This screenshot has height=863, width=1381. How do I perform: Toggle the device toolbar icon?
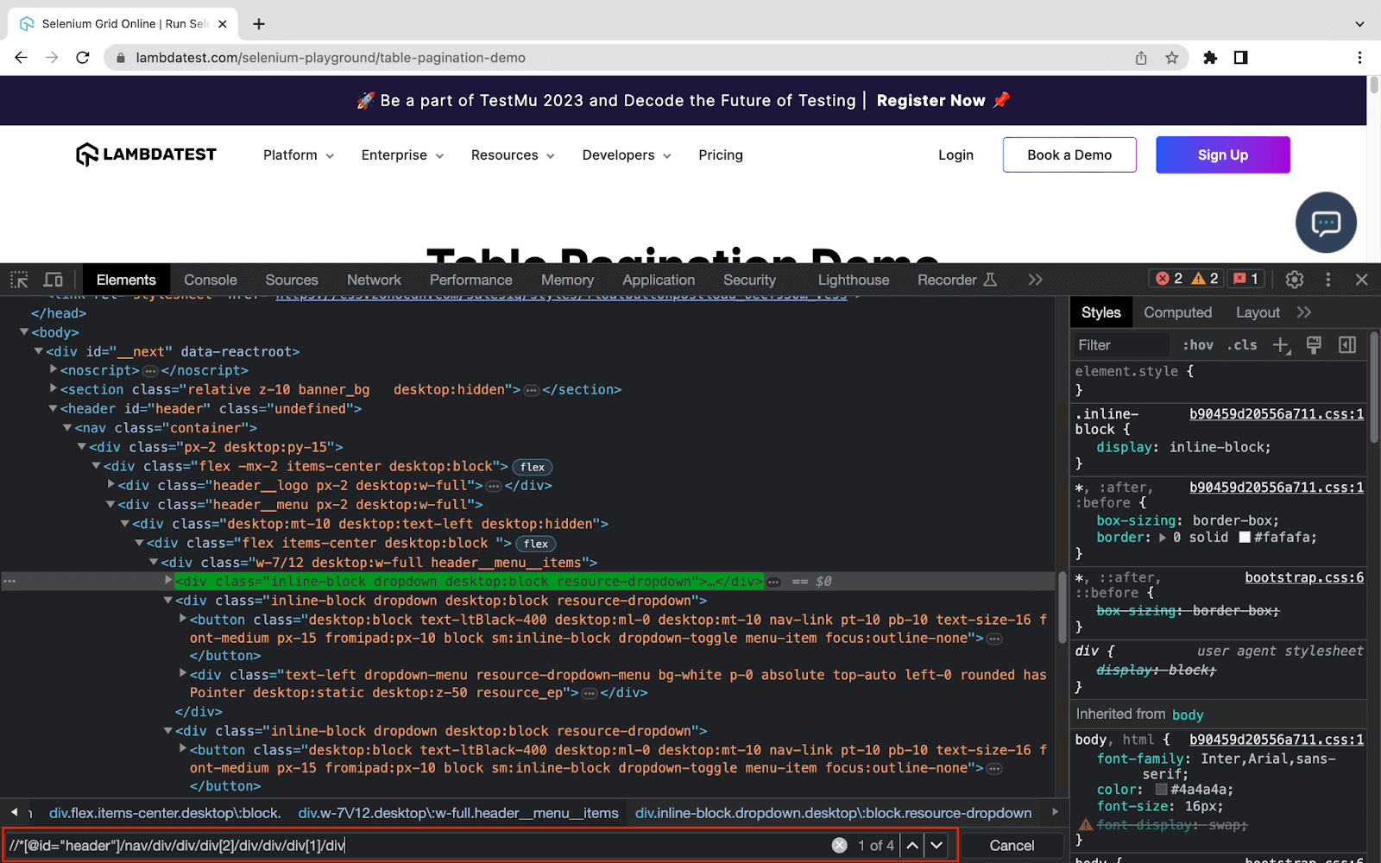coord(54,280)
